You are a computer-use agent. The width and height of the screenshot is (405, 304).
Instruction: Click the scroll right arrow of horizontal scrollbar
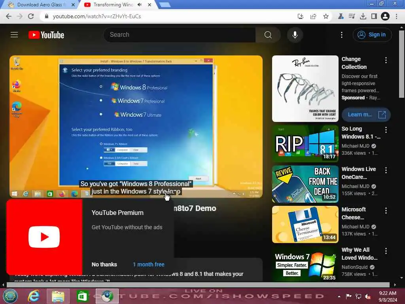395,285
